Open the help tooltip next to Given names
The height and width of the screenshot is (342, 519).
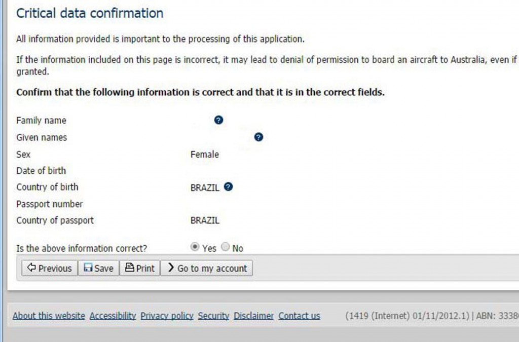click(x=258, y=137)
